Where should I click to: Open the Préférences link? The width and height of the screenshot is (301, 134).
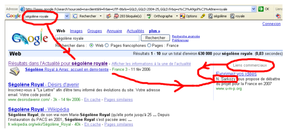click(x=180, y=40)
